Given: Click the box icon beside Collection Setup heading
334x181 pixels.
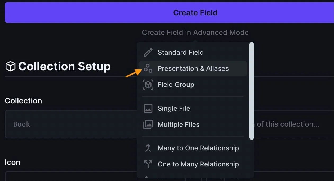Looking at the screenshot, I should pyautogui.click(x=10, y=66).
